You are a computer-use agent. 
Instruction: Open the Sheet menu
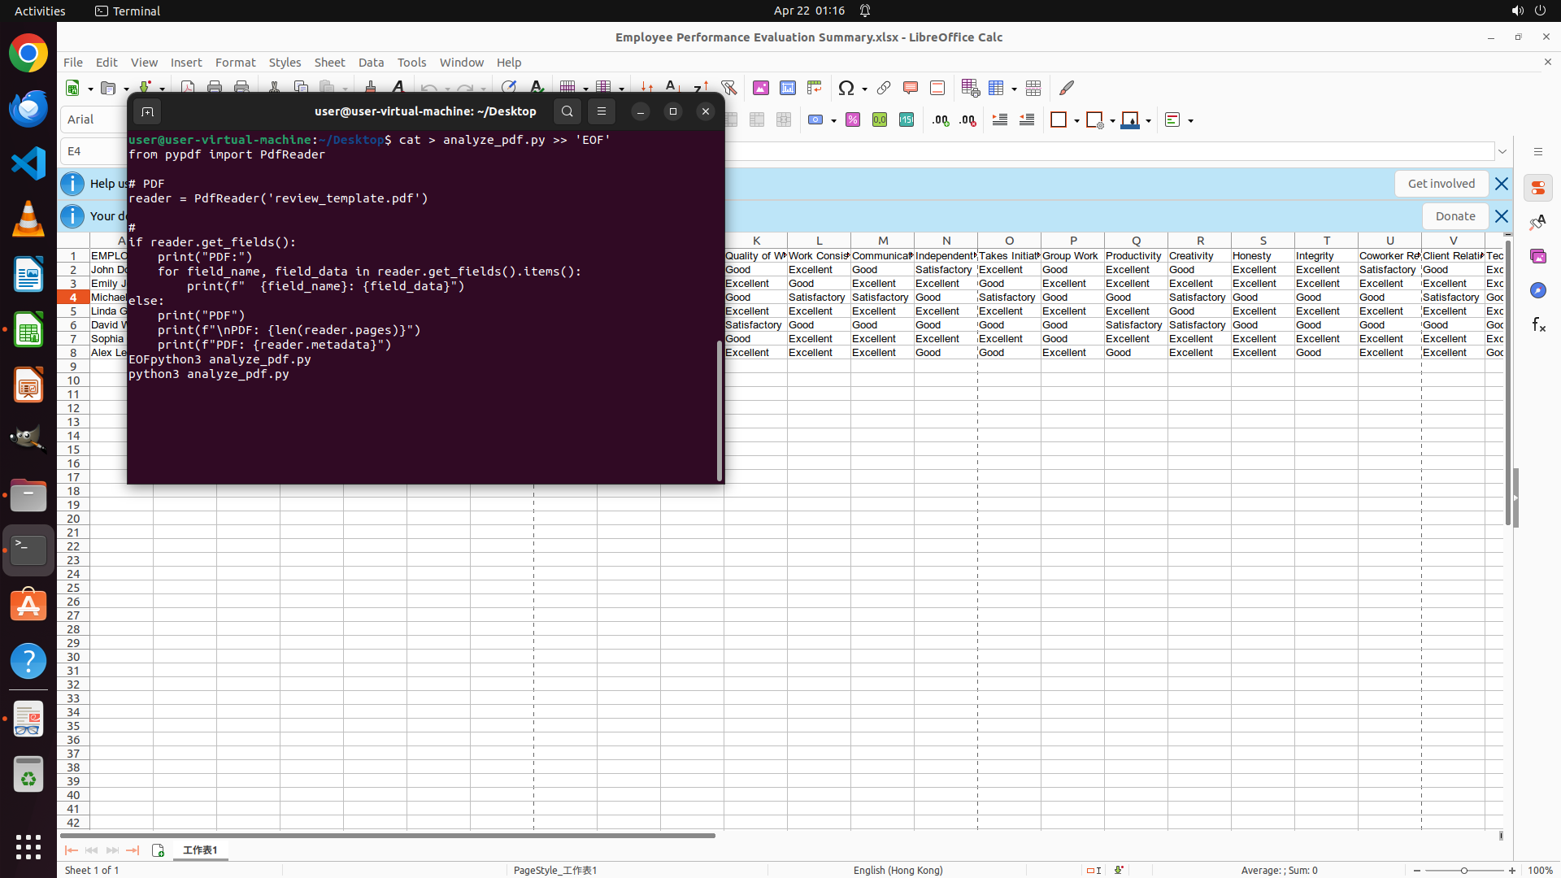click(329, 63)
